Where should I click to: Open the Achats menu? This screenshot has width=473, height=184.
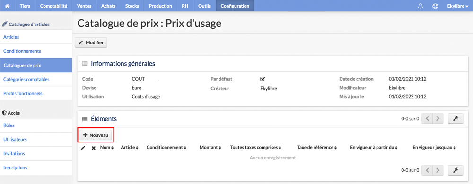pos(108,6)
